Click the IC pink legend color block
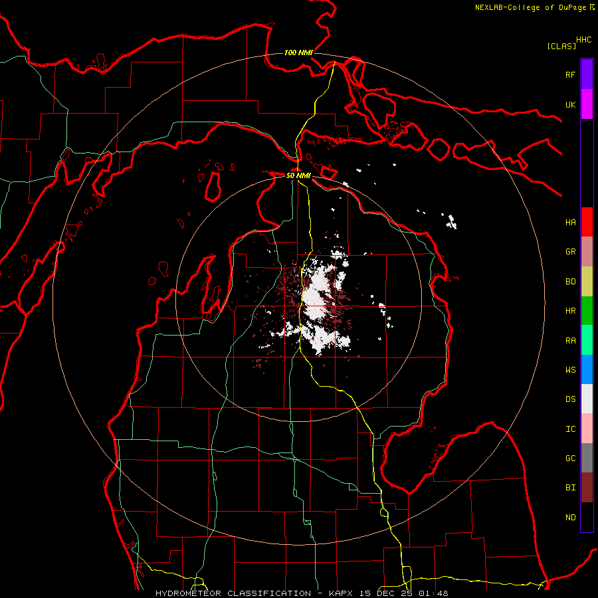Viewport: 598px width, 598px height. 587,429
